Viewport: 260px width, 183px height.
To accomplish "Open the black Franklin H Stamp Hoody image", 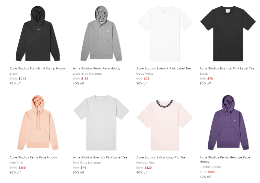I will point(38,34).
